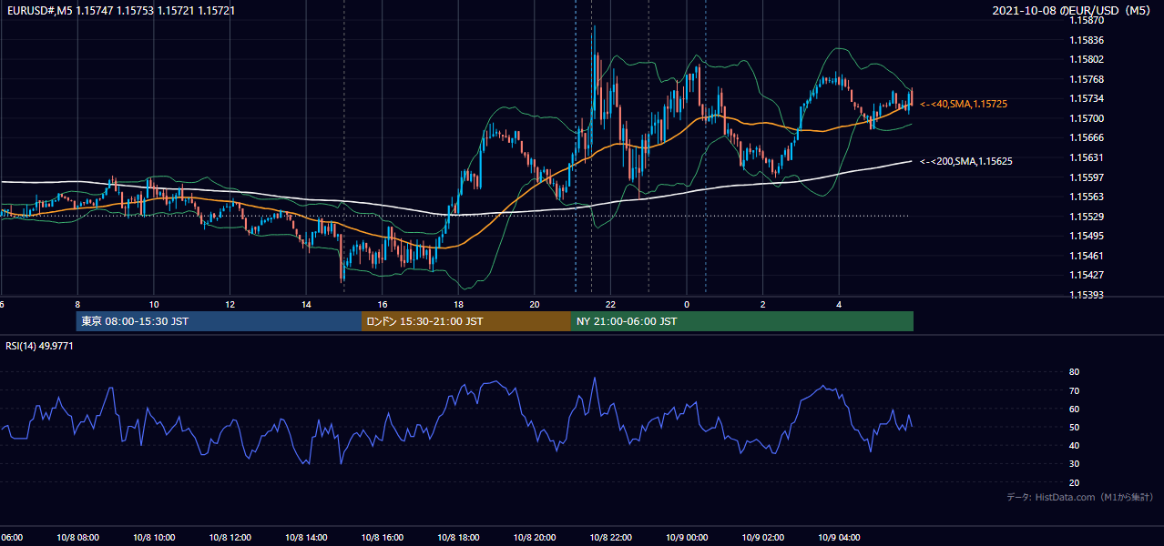
Task: Click the bottom time label 10/8 16:00
Action: [383, 538]
